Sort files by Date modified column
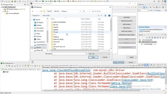Screen dimensions: 167x94 pyautogui.click(x=85, y=19)
